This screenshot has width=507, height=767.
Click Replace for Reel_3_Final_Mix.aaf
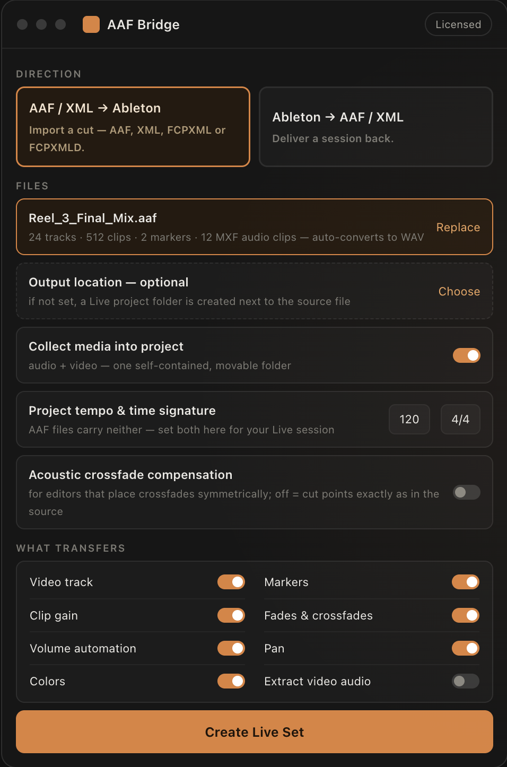pos(458,227)
